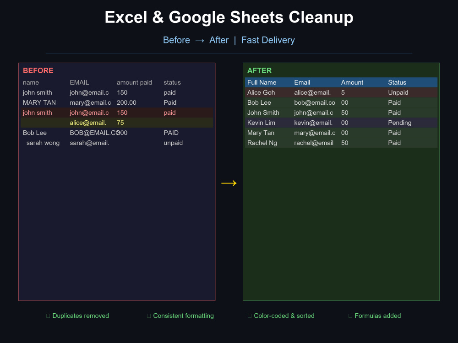Viewport: 458px width, 343px height.
Task: Select Paid in the Rachel Ng row
Action: tap(394, 143)
